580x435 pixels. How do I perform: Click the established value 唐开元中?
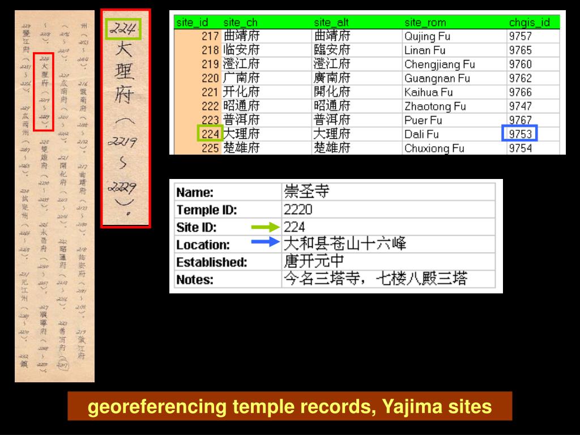(x=314, y=261)
